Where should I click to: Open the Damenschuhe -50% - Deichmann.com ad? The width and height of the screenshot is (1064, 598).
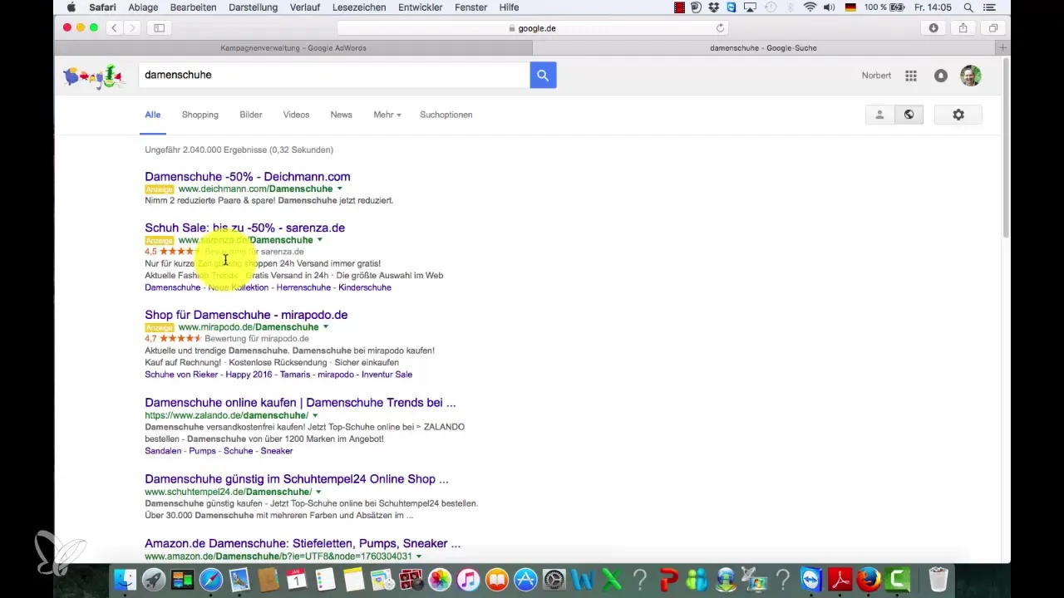coord(248,177)
